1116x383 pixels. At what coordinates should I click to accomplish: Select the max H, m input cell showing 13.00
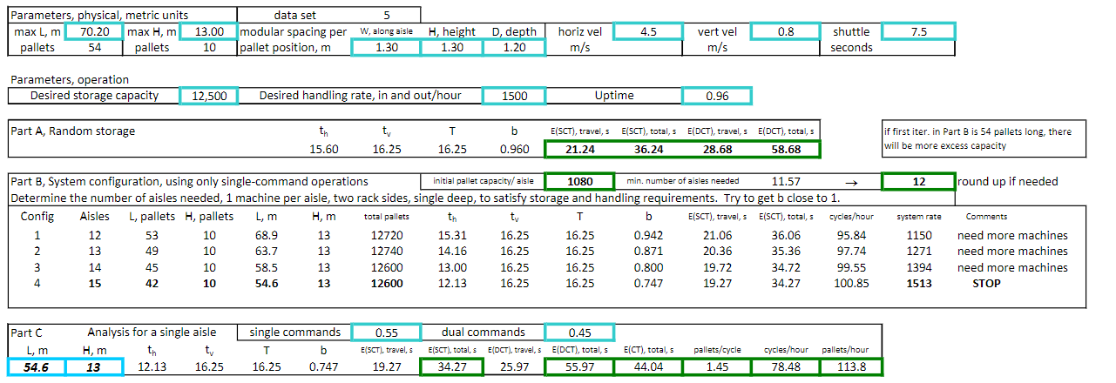pos(207,31)
